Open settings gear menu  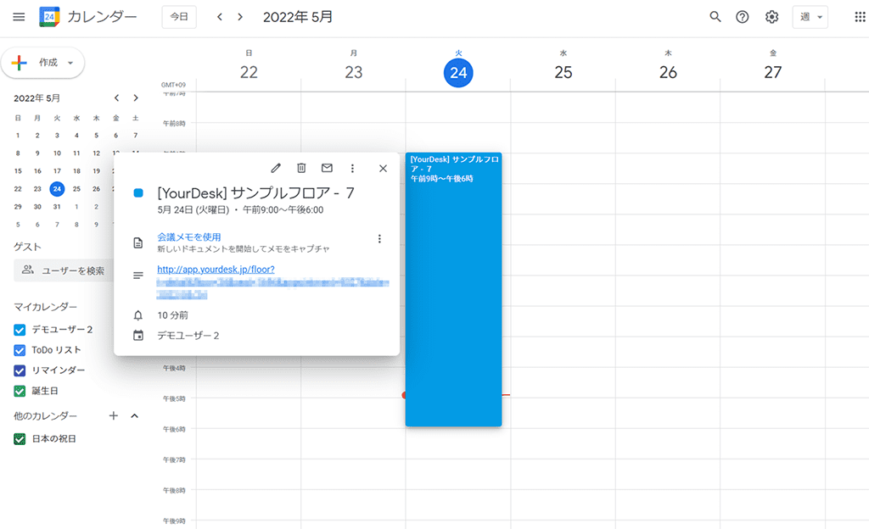[771, 17]
